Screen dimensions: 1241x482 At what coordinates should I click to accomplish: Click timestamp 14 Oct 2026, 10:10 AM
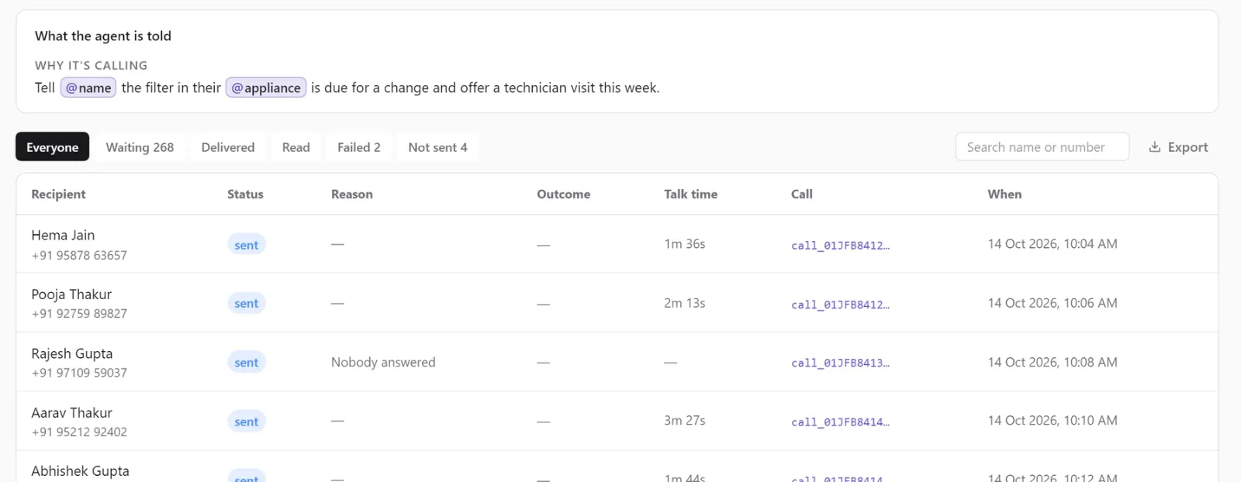click(x=1053, y=421)
